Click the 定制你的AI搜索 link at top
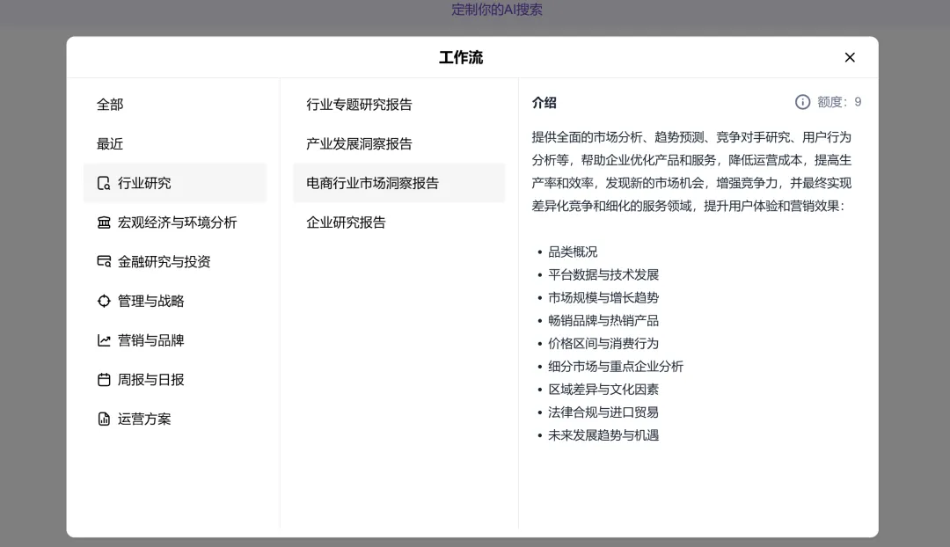This screenshot has width=950, height=547. coord(496,10)
